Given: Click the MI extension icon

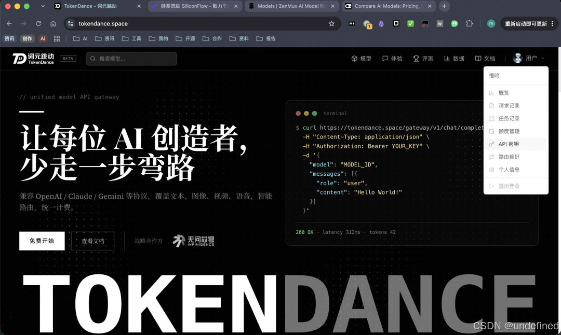Looking at the screenshot, I should click(352, 23).
